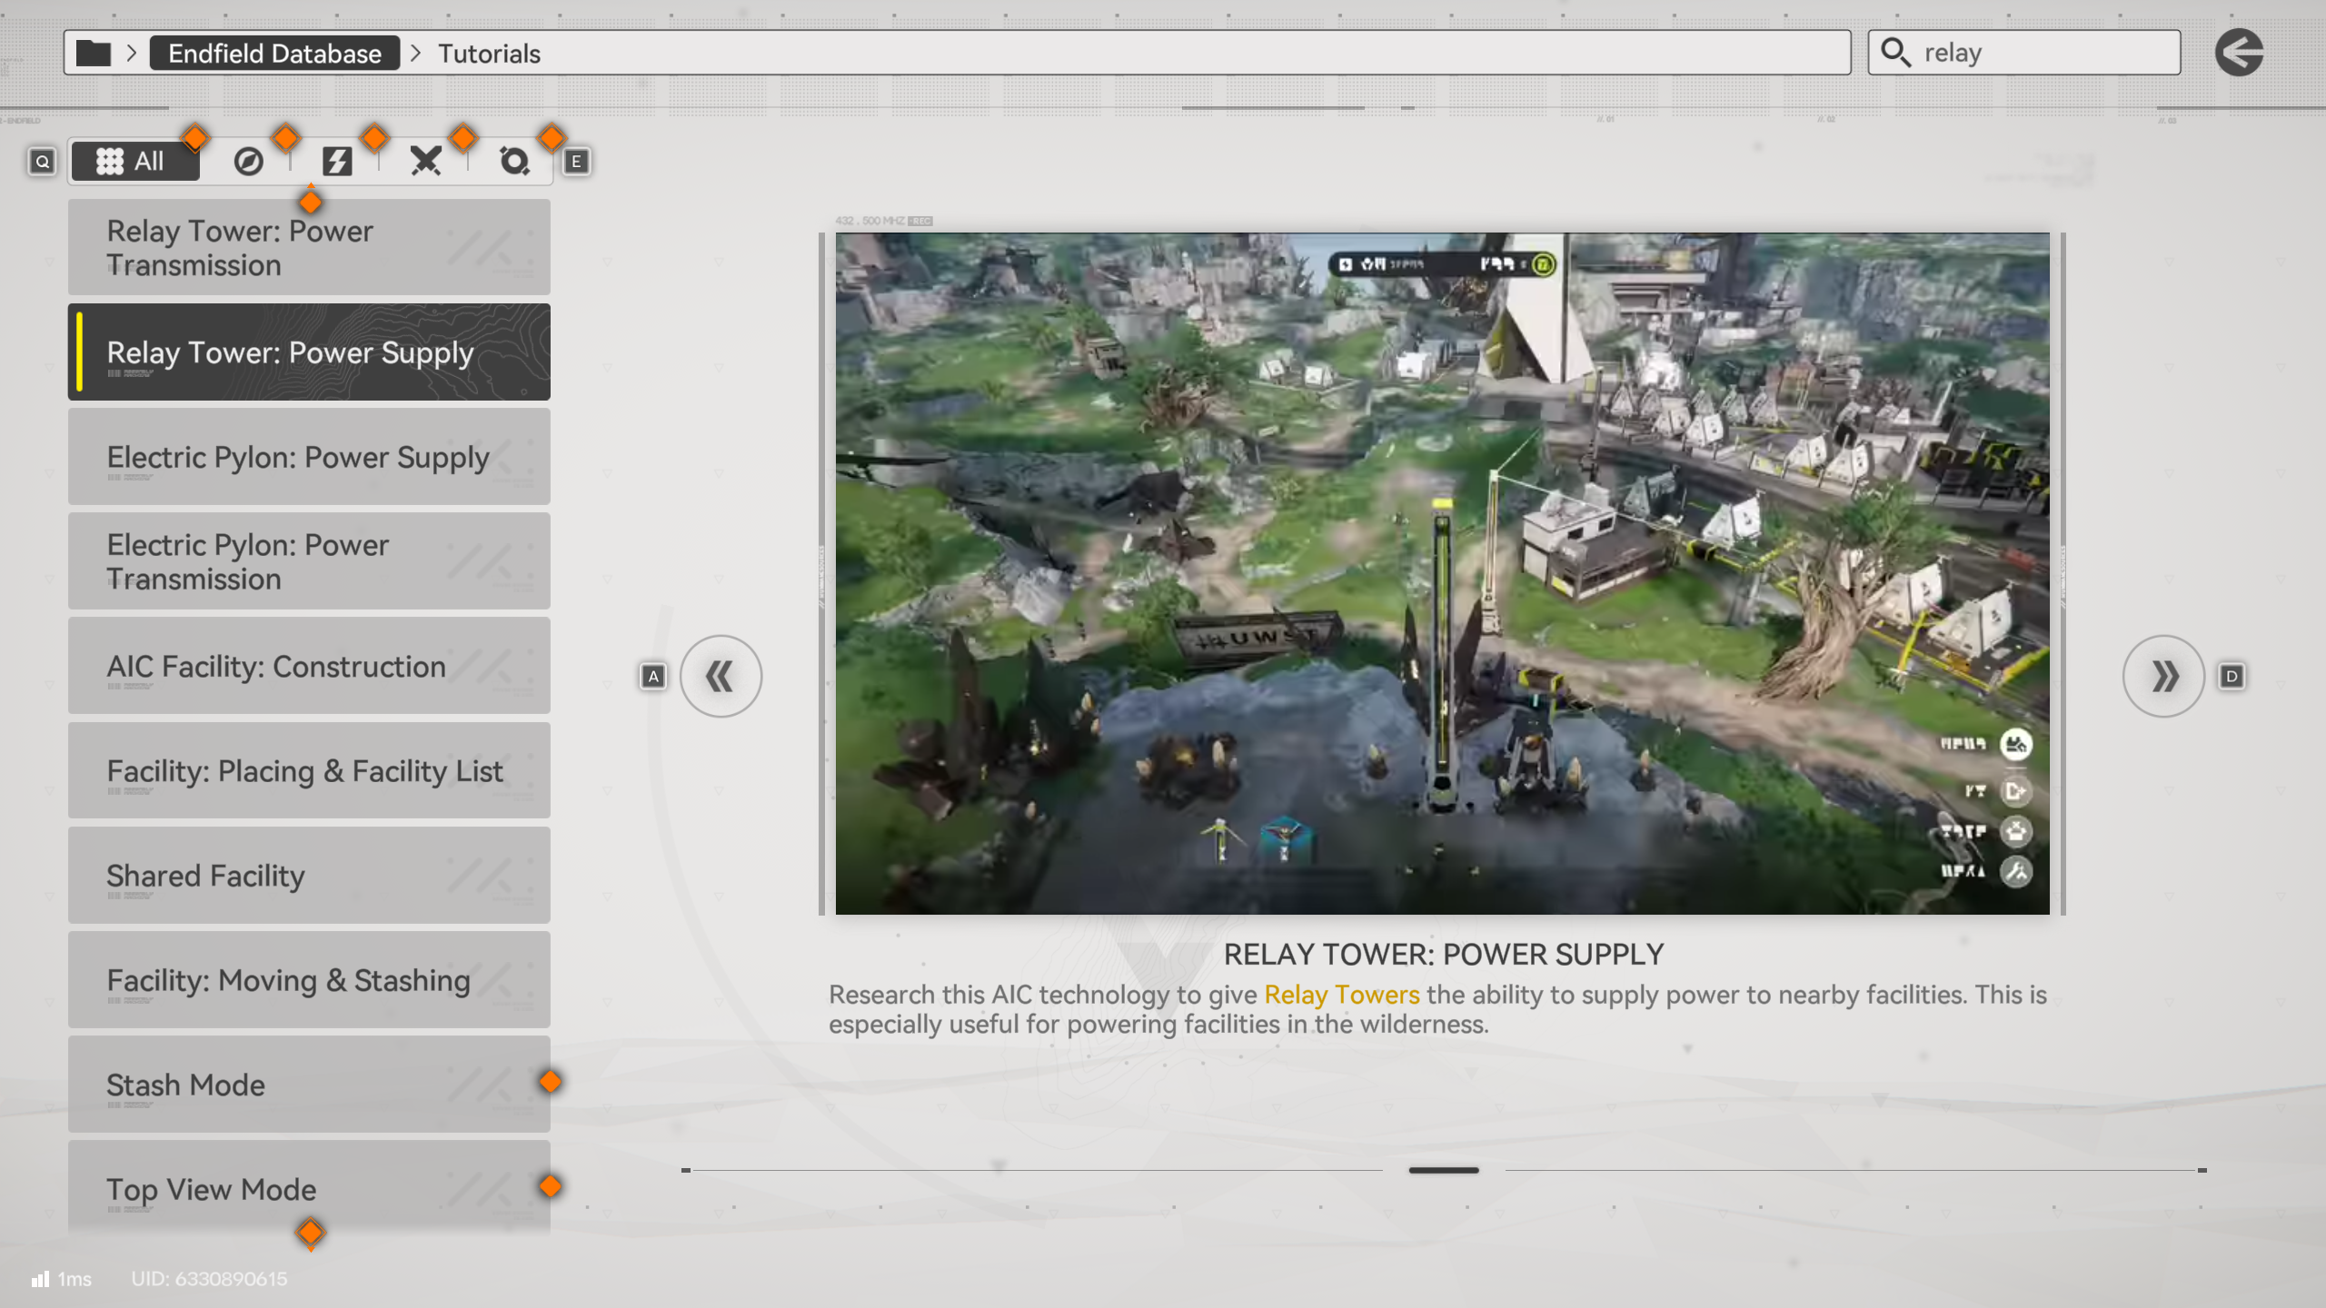Click the back arrow icon top right
This screenshot has height=1308, width=2326.
tap(2239, 53)
